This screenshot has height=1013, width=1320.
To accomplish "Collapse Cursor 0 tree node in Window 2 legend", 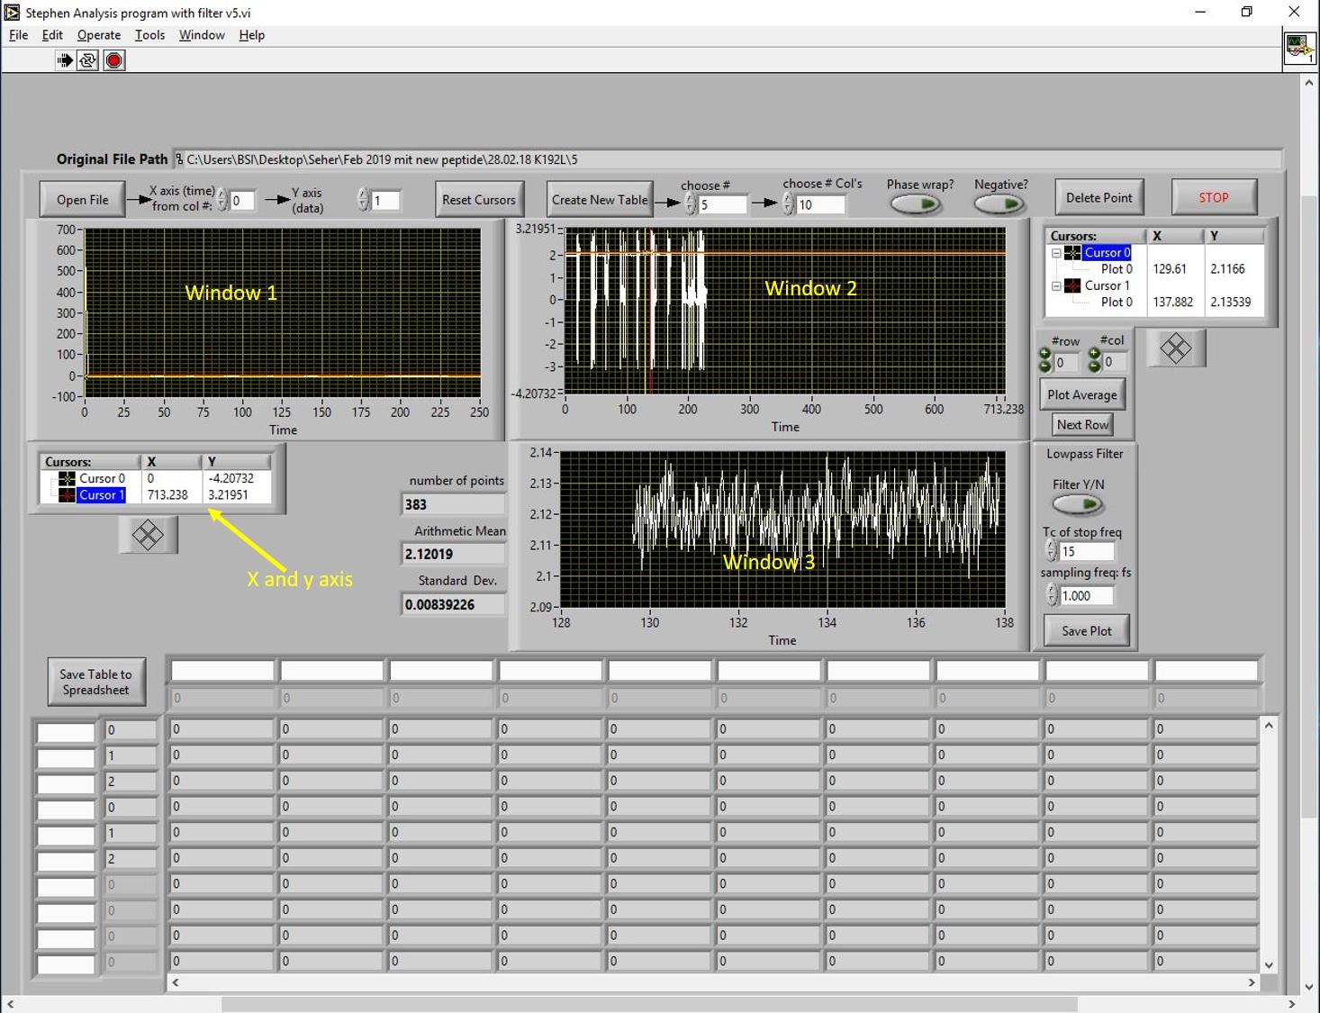I will 1056,253.
